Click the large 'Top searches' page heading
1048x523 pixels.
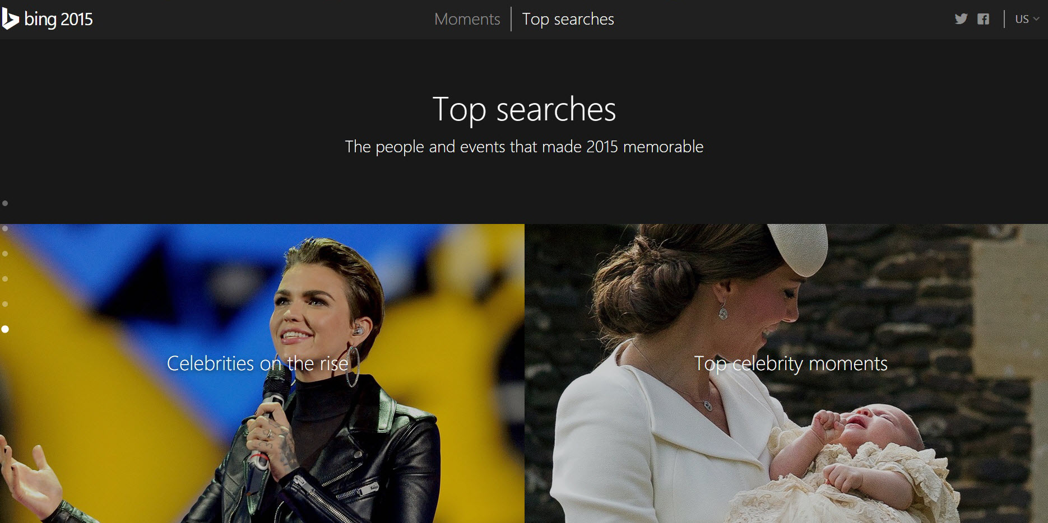[524, 109]
